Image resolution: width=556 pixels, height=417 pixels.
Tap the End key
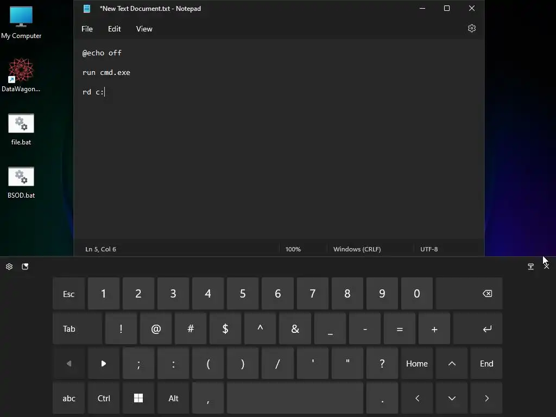click(x=486, y=363)
